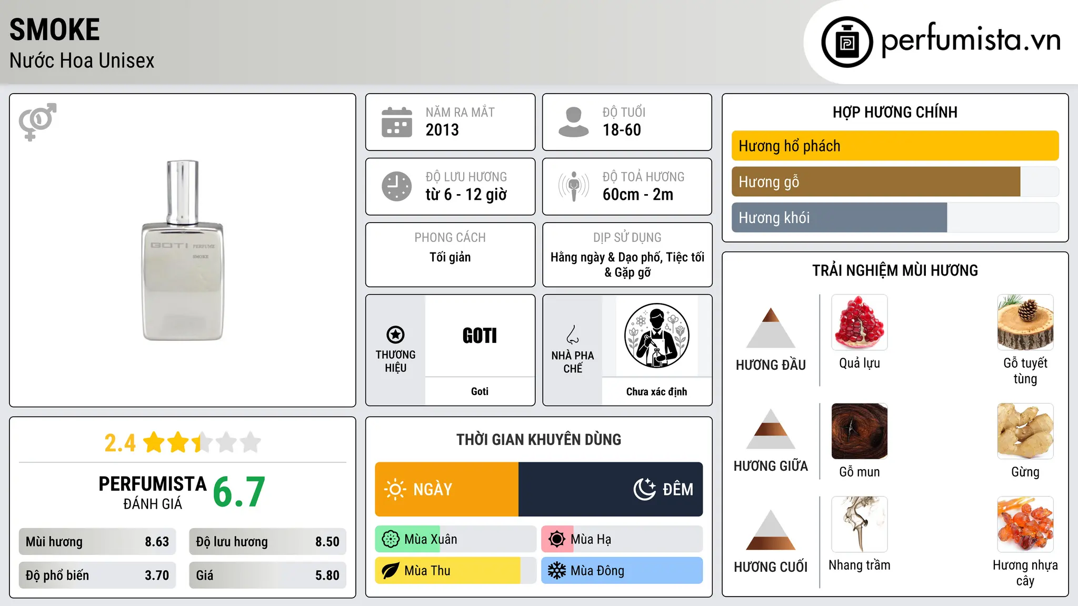Click the perfumer illustration above Chưa xác định
Screen dimensions: 1078x606
(x=656, y=336)
